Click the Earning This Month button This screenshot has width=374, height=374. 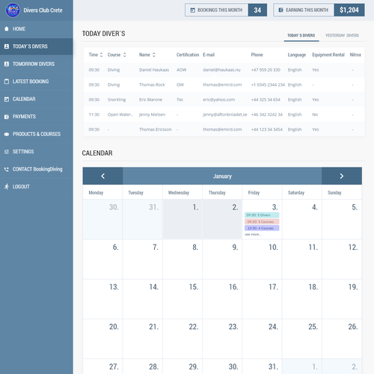tap(319, 10)
